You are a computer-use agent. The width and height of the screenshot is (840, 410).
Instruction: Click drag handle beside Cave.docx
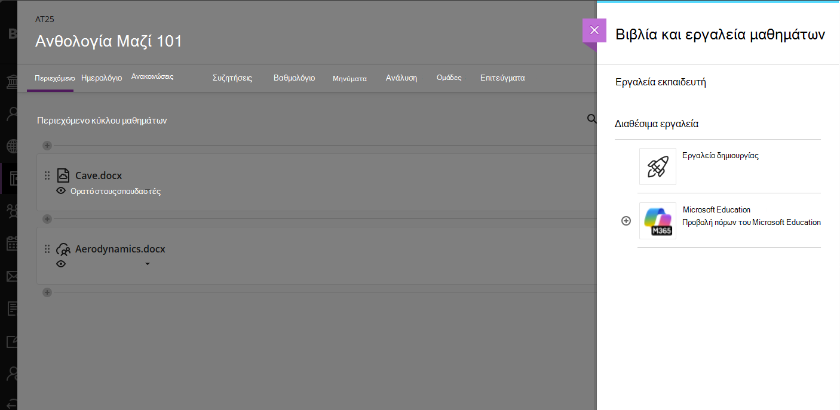tap(47, 175)
